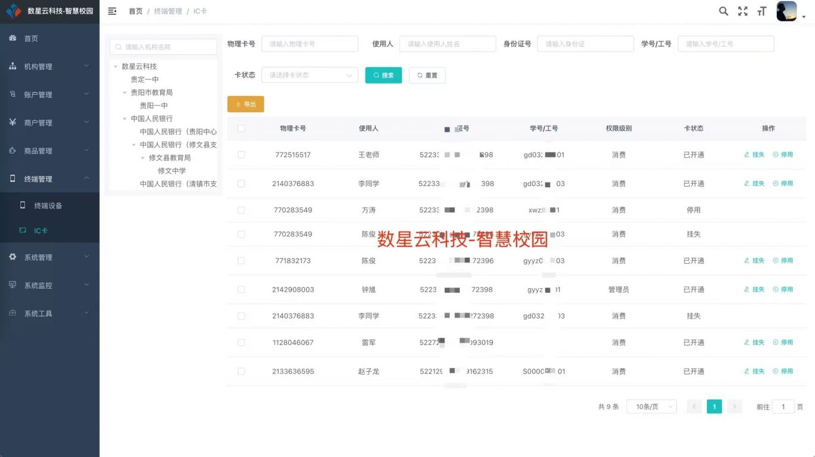The height and width of the screenshot is (457, 815).
Task: Click the yen icon beside 商户管理
Action: click(x=13, y=122)
